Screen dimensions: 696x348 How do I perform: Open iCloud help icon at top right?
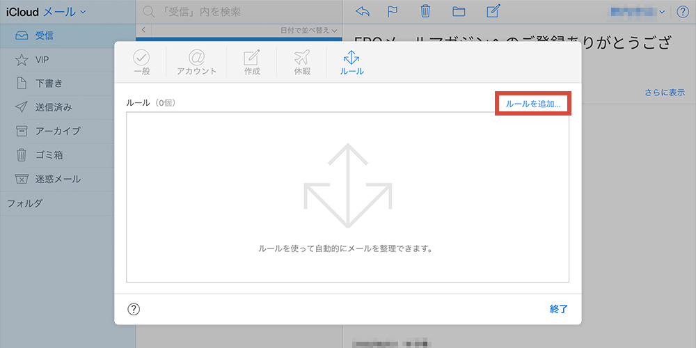coord(682,11)
